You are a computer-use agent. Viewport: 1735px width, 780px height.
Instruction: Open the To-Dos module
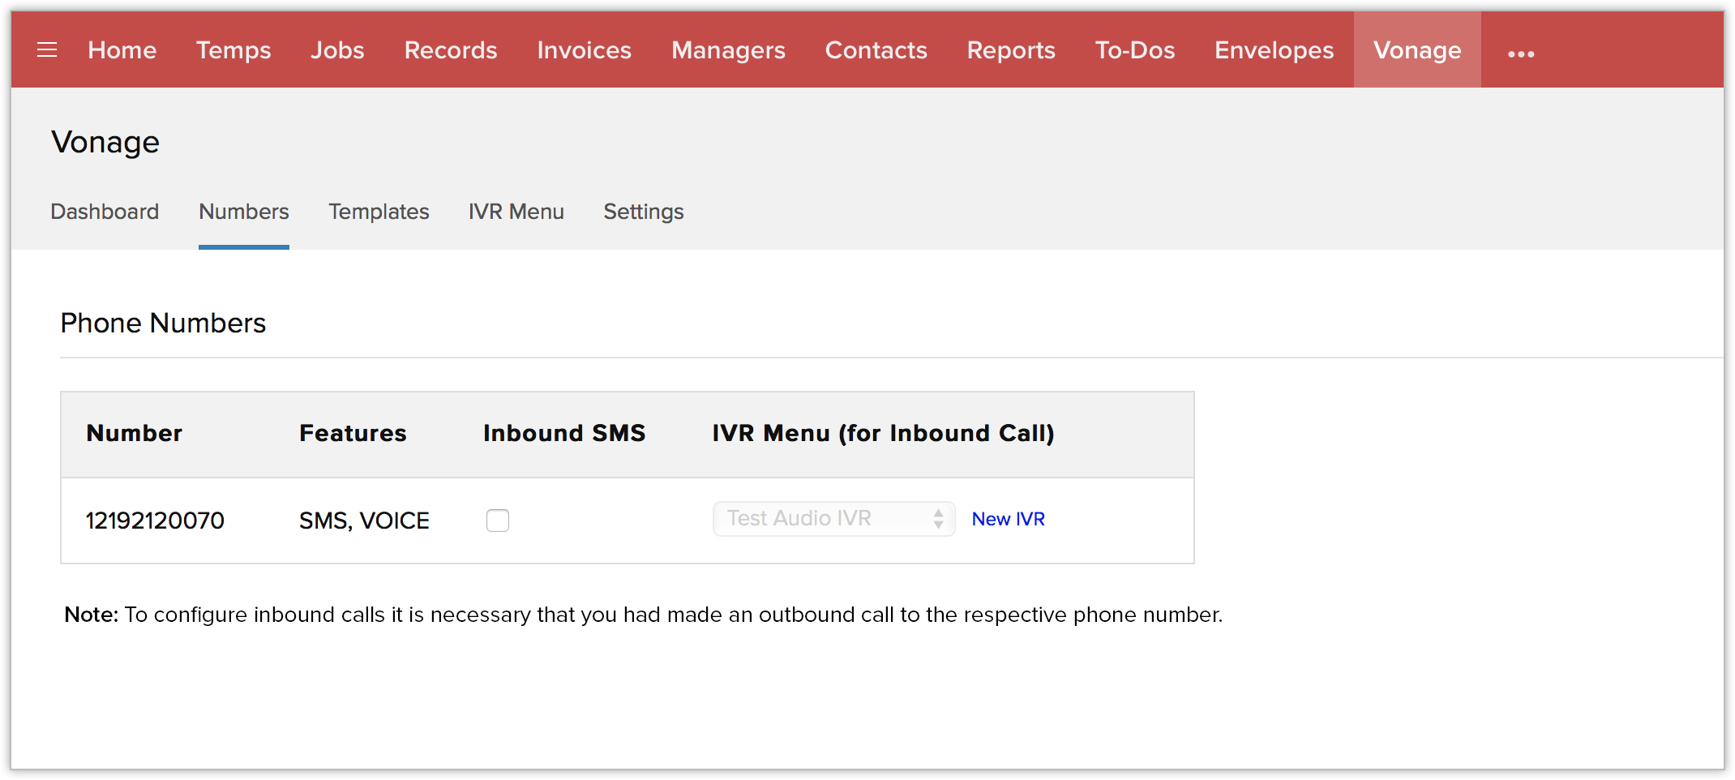(1135, 50)
